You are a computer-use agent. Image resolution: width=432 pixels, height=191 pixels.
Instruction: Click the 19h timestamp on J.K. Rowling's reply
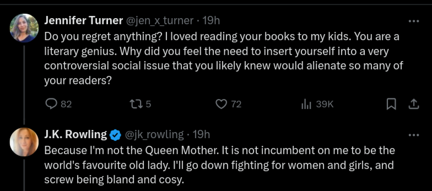pyautogui.click(x=201, y=135)
